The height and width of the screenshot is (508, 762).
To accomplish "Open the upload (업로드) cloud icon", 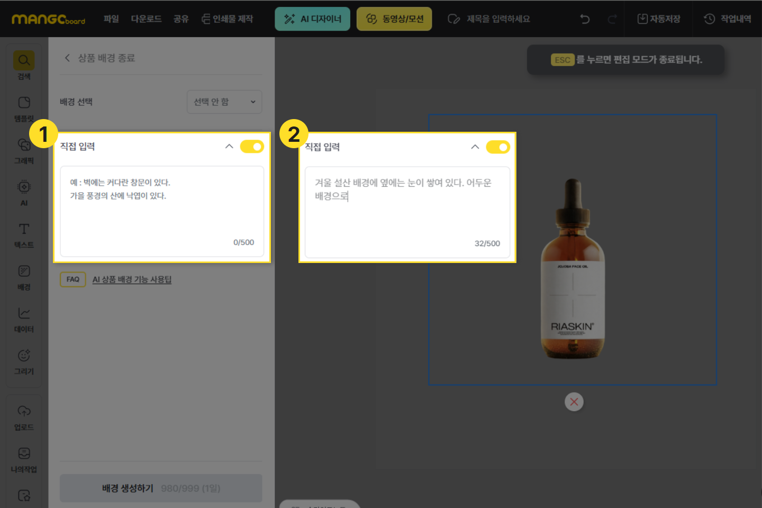I will point(24,412).
